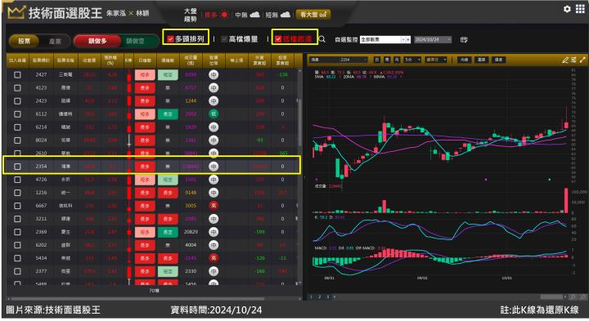The height and width of the screenshot is (321, 589).
Task: Tick the watchlist checkbox for stock 5434
Action: (17, 258)
